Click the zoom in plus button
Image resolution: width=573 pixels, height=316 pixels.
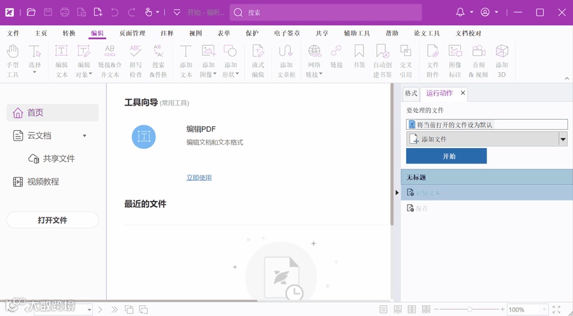(x=502, y=310)
